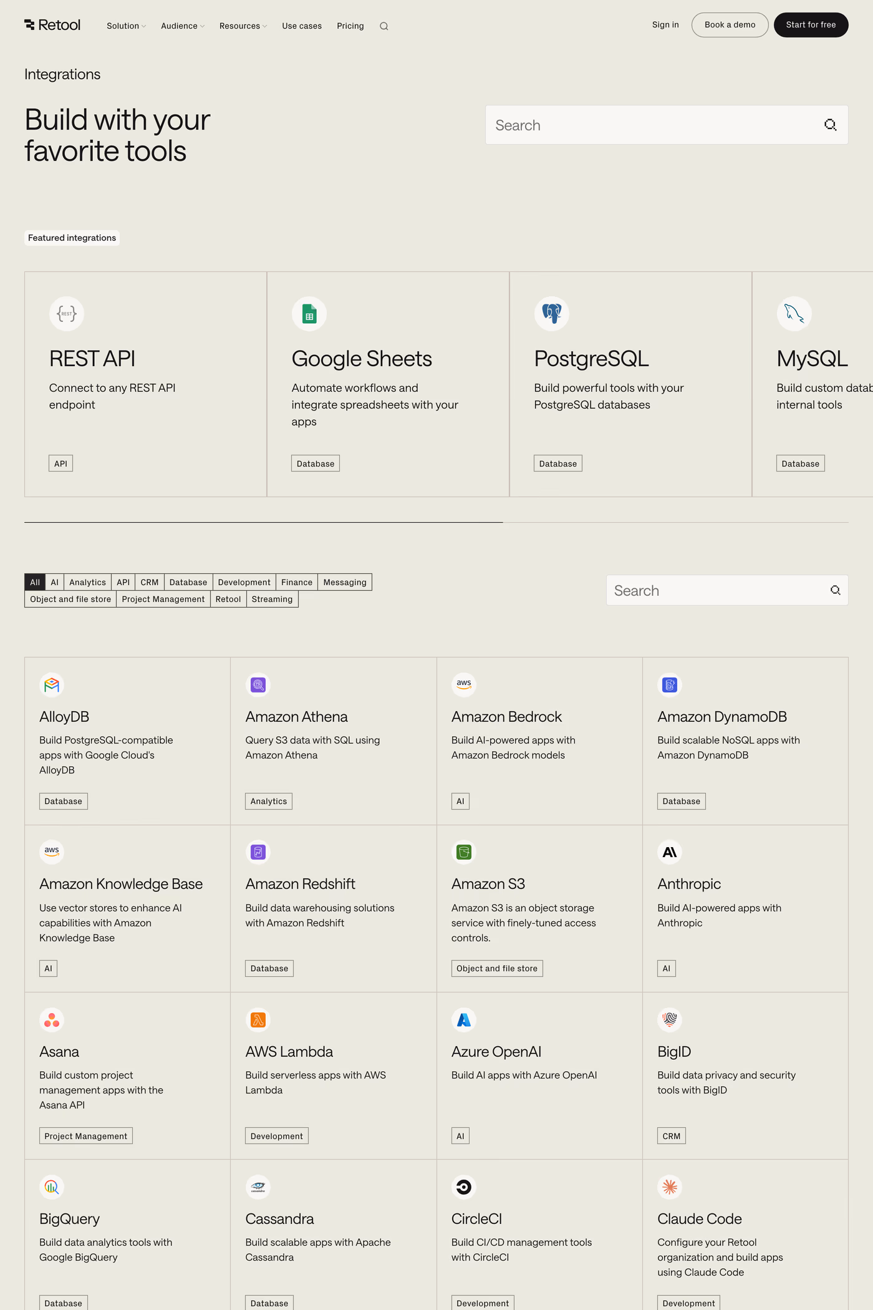Click the Amazon Athena icon
873x1310 pixels.
[x=258, y=685]
